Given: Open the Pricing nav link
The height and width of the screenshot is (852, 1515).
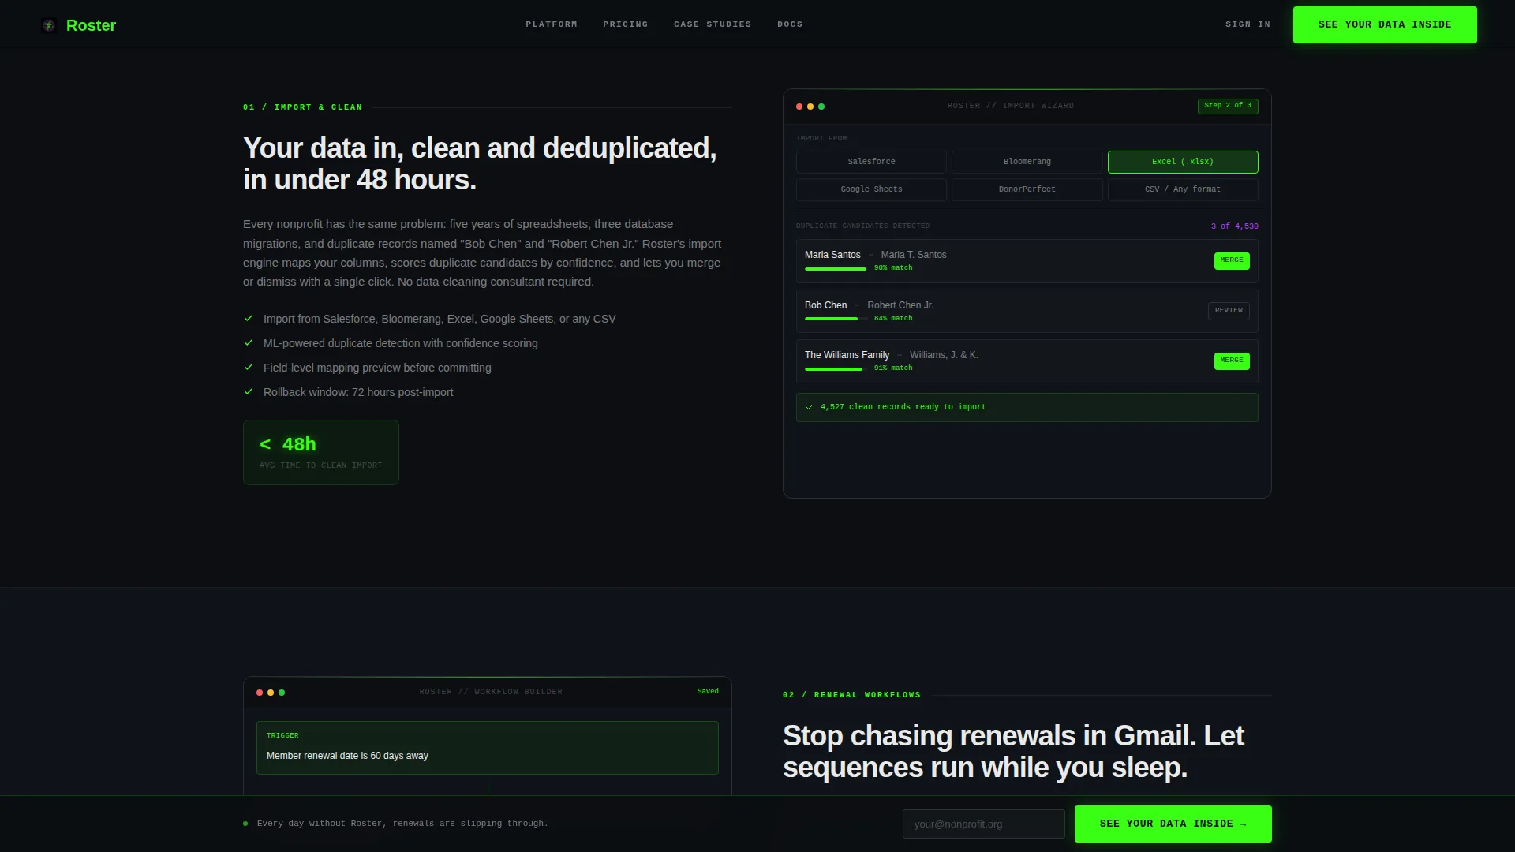Looking at the screenshot, I should (626, 24).
